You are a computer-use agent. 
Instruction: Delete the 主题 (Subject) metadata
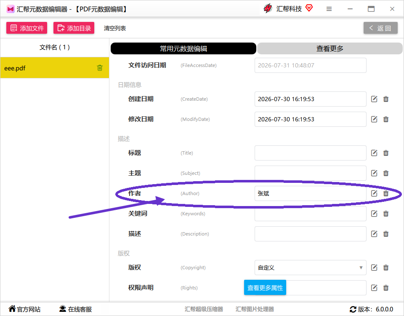click(386, 173)
